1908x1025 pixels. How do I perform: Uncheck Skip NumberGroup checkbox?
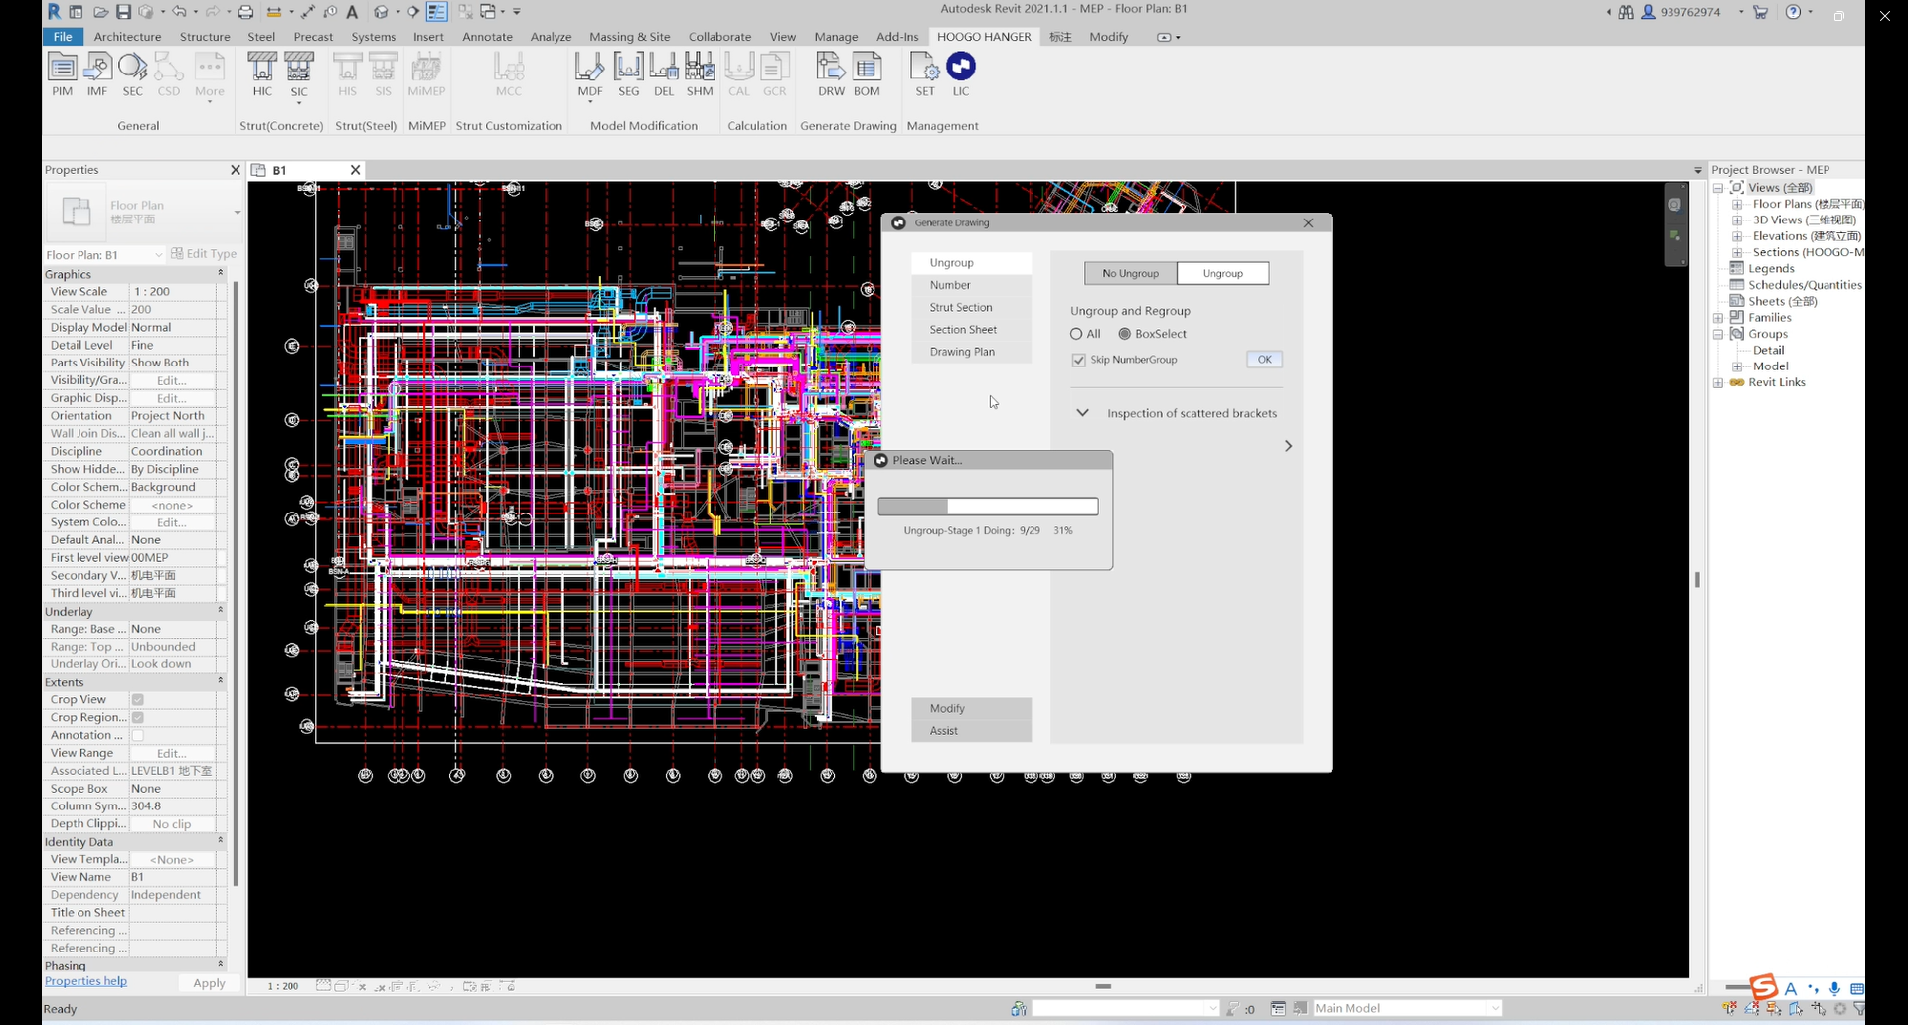pos(1079,360)
